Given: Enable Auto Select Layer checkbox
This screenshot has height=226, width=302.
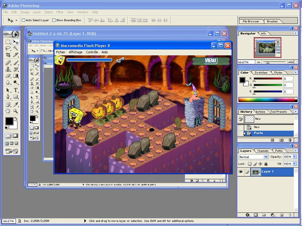Looking at the screenshot, I should point(24,20).
